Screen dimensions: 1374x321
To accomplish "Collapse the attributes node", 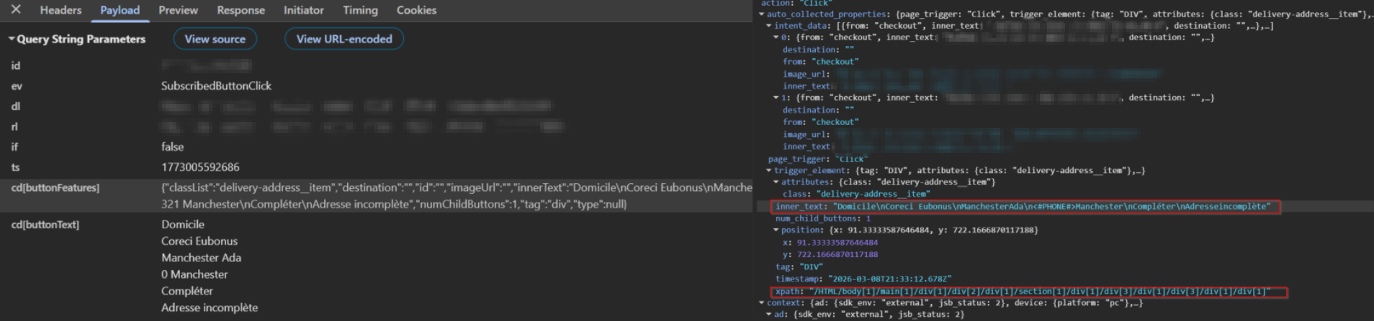I will pyautogui.click(x=776, y=182).
